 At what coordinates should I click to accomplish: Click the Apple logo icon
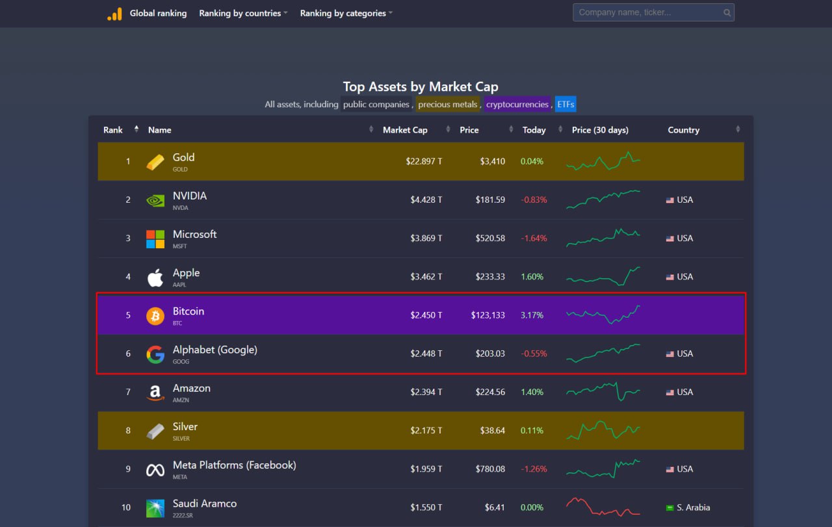(155, 277)
